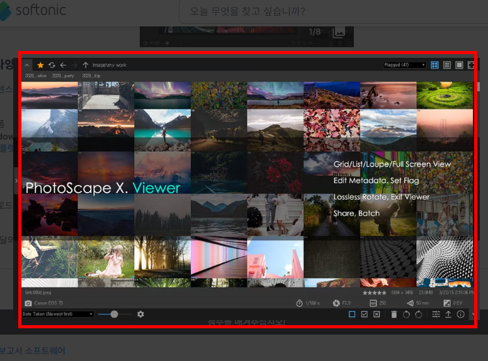Screen dimensions: 488x361
Task: Click the 1/160 s shutter value
Action: 312,303
